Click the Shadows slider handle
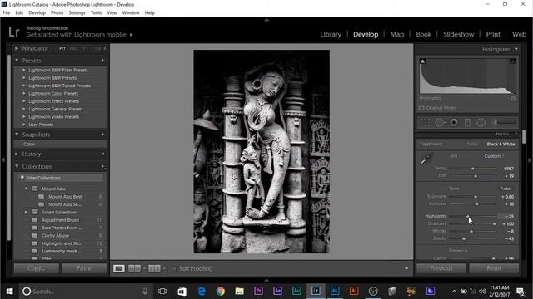Screen dimensions: 533x299 point(494,223)
